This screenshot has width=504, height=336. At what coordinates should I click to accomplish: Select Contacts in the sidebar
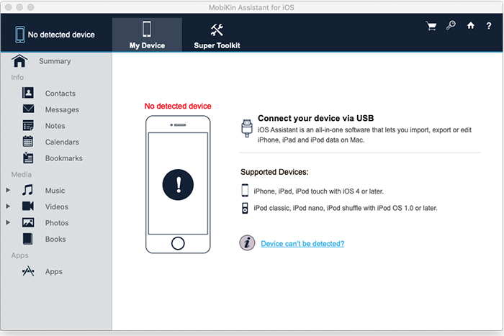click(60, 94)
